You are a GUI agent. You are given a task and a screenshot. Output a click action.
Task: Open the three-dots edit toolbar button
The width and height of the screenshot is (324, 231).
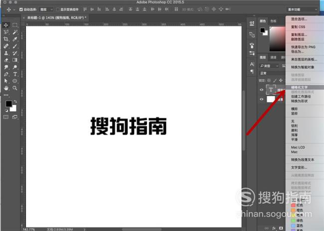[6, 95]
